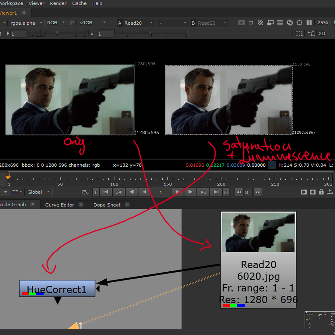Go to the last frame

pyautogui.click(x=216, y=192)
